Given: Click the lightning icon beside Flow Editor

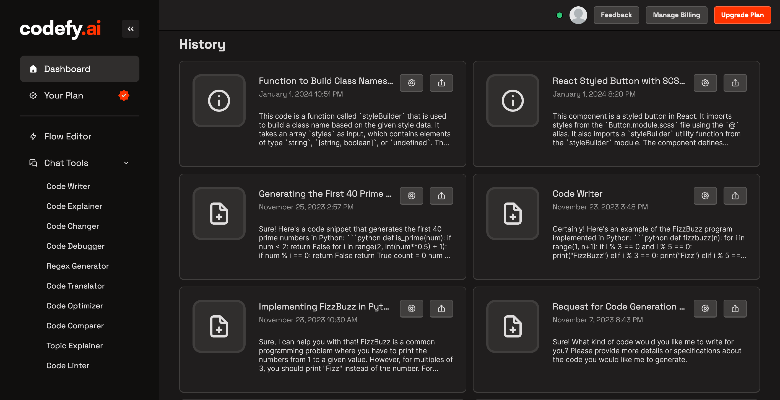Looking at the screenshot, I should click(x=33, y=136).
